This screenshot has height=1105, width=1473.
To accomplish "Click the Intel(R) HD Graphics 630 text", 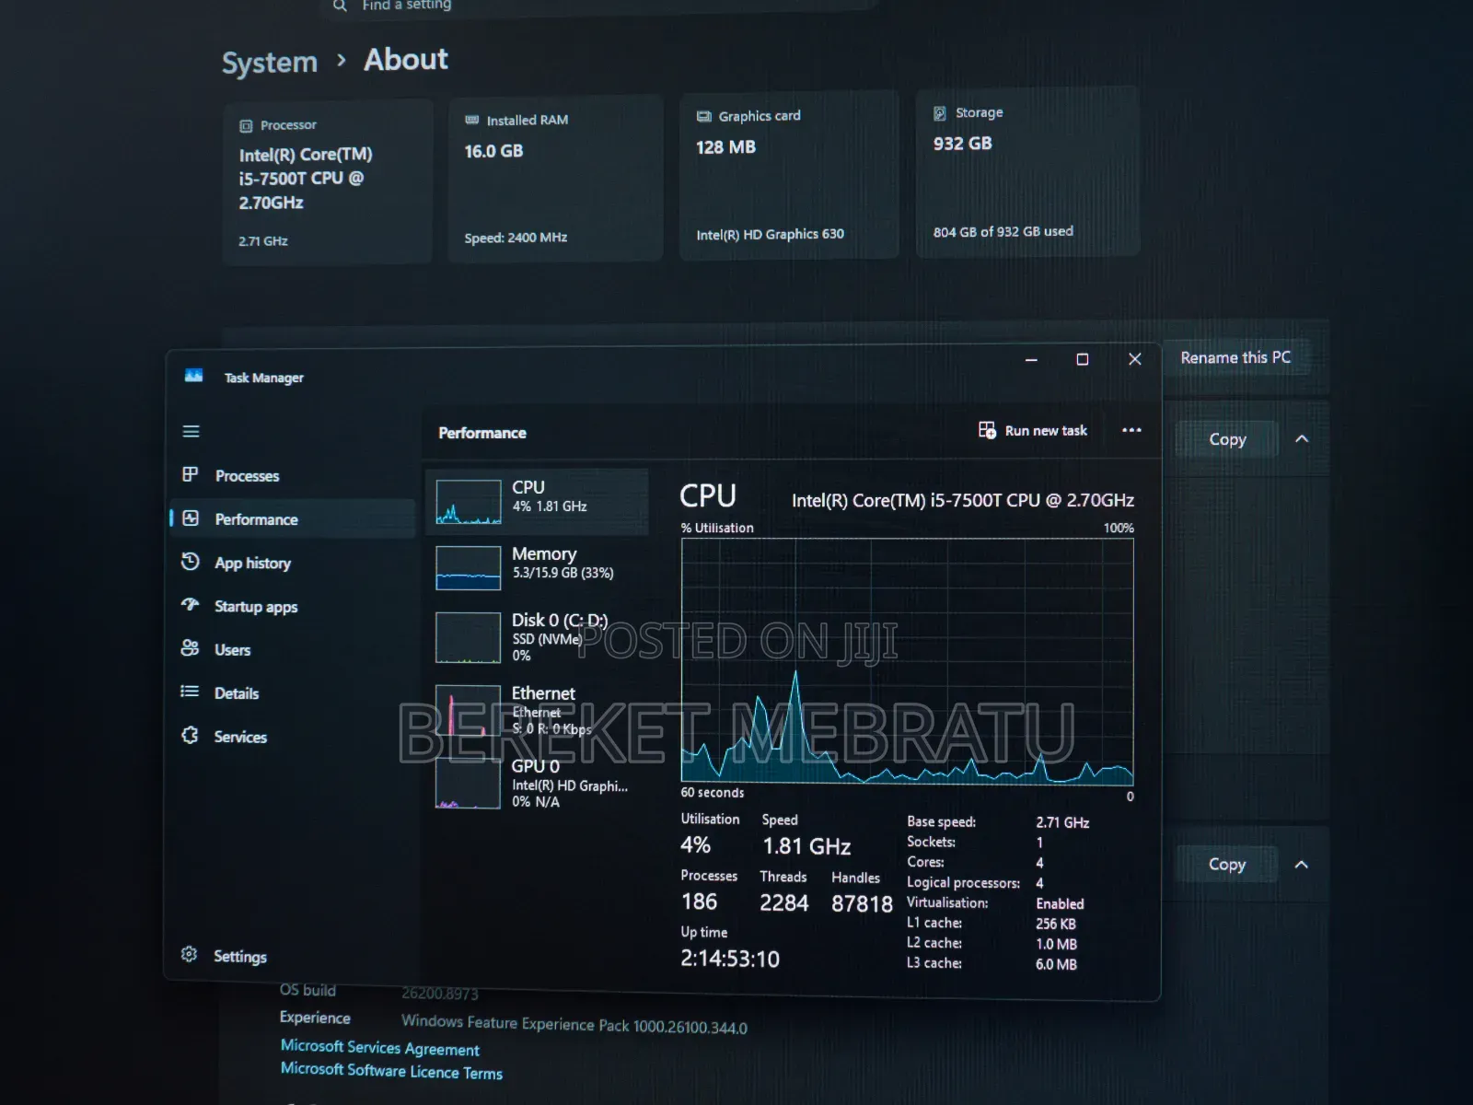I will 770,235.
